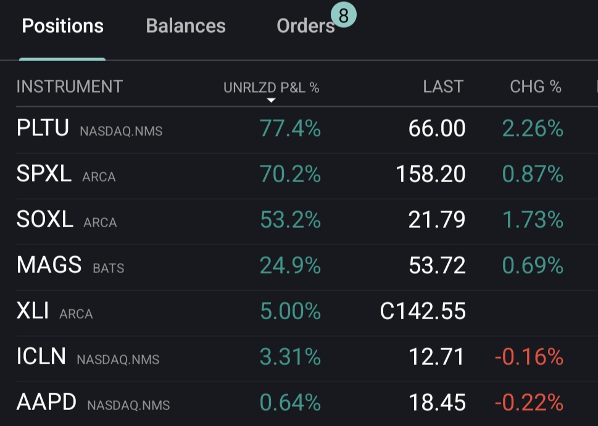
Task: Open the SOXL position
Action: 44,220
